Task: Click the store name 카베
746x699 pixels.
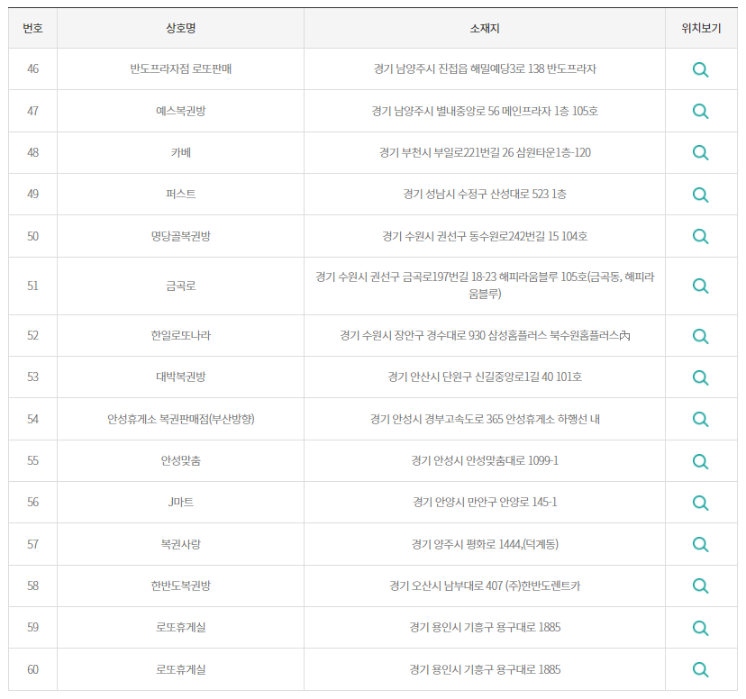Action: click(181, 152)
